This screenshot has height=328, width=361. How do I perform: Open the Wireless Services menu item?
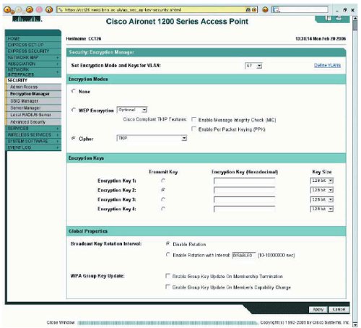pyautogui.click(x=33, y=134)
